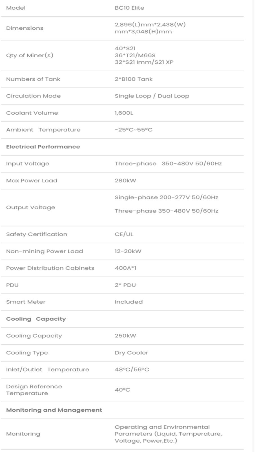The width and height of the screenshot is (257, 452).
Task: Click the 40*S21 miner quantity line
Action: [125, 48]
